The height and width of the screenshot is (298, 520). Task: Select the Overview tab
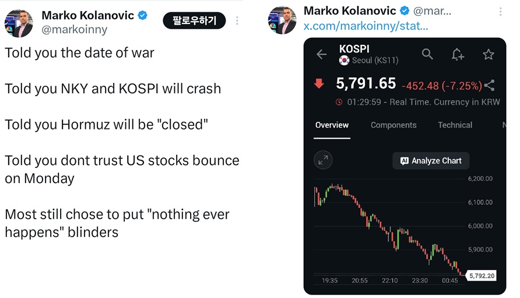[x=332, y=125]
